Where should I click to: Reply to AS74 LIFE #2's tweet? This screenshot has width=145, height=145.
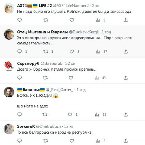(20, 20)
